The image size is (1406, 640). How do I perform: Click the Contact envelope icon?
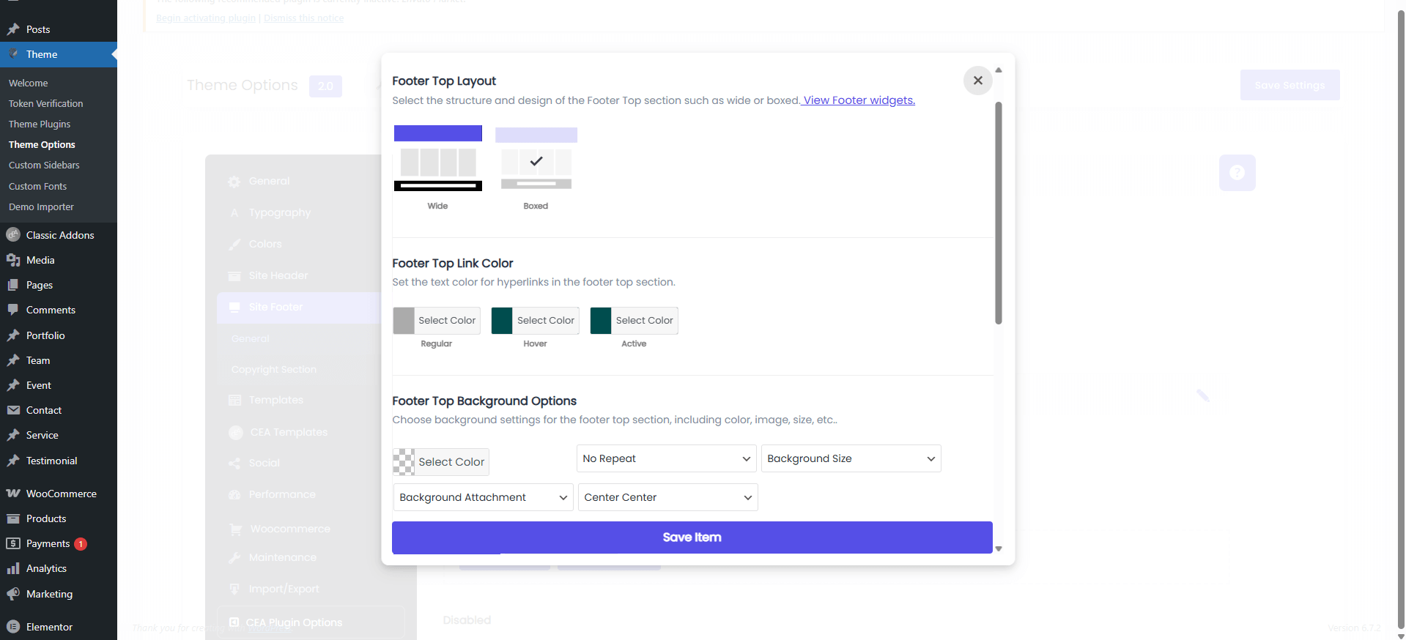coord(13,410)
